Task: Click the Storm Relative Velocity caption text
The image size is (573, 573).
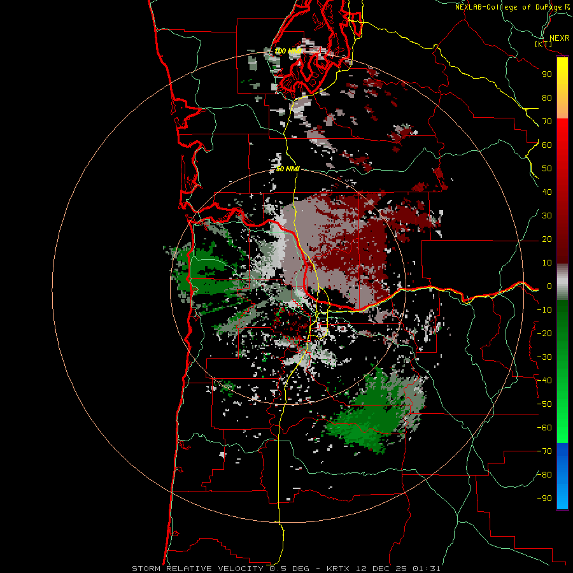Action: pyautogui.click(x=286, y=569)
